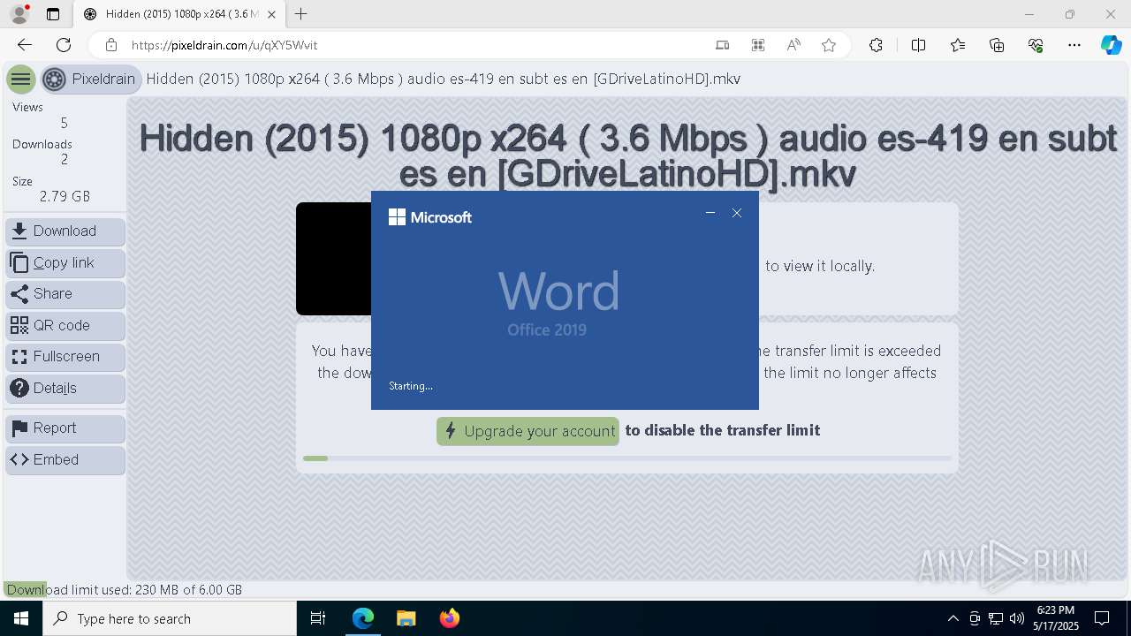Open the Extensions puzzle icon
1131x636 pixels.
pyautogui.click(x=876, y=45)
